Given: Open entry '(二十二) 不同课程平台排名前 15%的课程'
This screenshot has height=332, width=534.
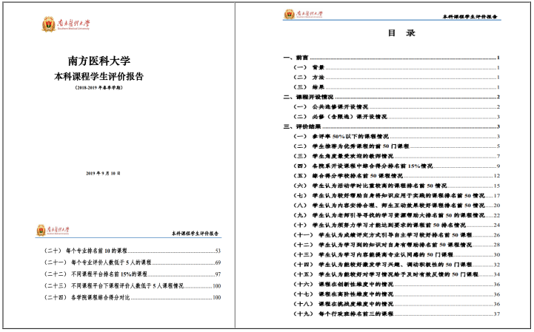Looking at the screenshot, I should pos(132,274).
